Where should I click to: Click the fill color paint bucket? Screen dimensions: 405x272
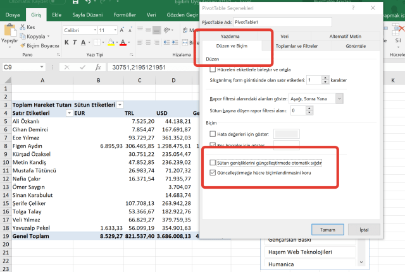click(x=111, y=43)
